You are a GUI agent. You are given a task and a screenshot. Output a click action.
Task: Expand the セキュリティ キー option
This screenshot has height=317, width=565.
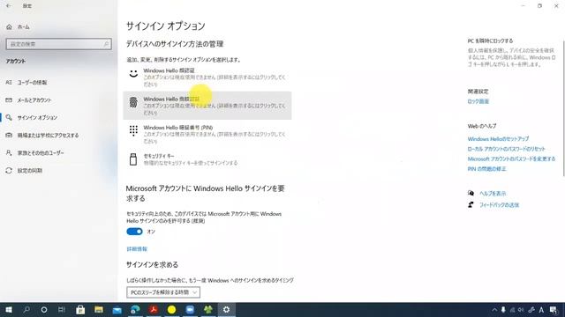[207, 159]
